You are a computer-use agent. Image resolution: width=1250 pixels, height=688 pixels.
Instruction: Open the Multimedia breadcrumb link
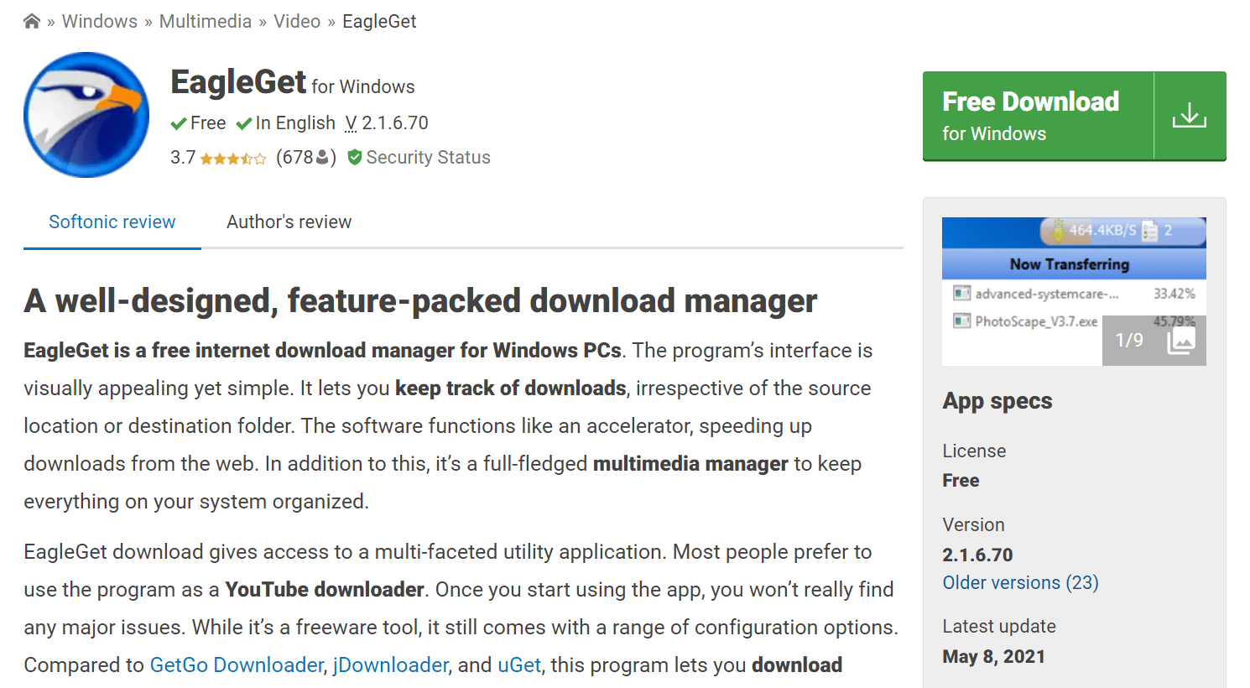[x=206, y=21]
